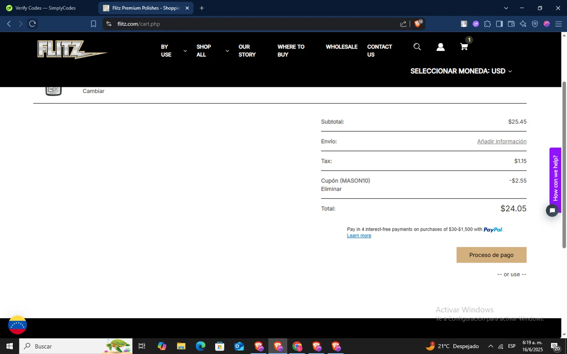Click the Subtotal value $25.45
This screenshot has height=354, width=567.
pos(517,122)
